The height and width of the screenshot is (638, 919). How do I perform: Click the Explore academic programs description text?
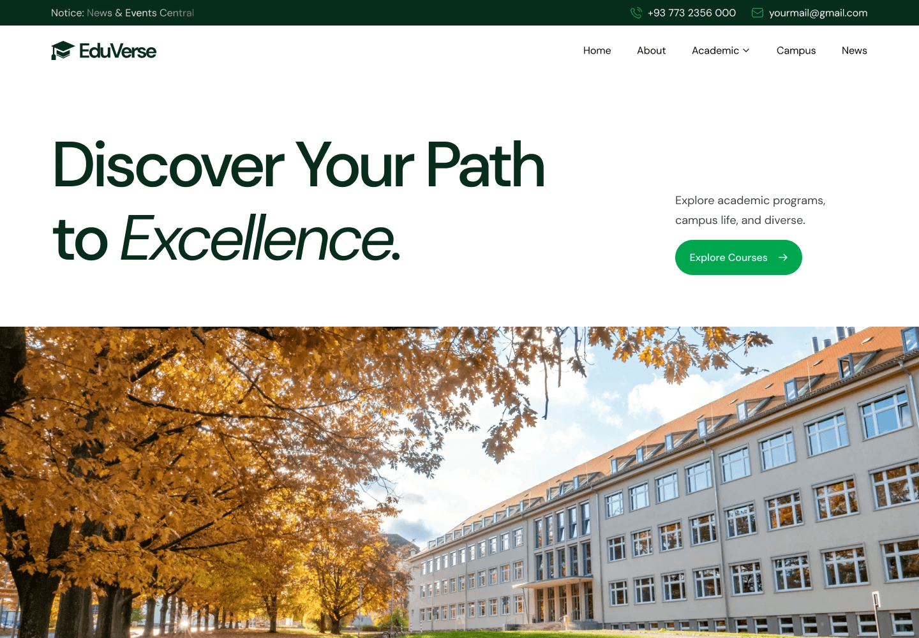click(x=751, y=210)
